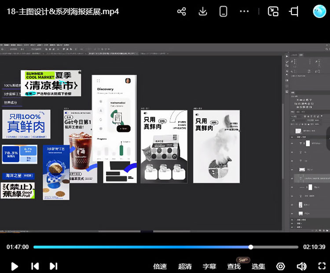Click the video title 18-主图设计&系列海报延展.mp4
The height and width of the screenshot is (273, 330).
pos(62,11)
